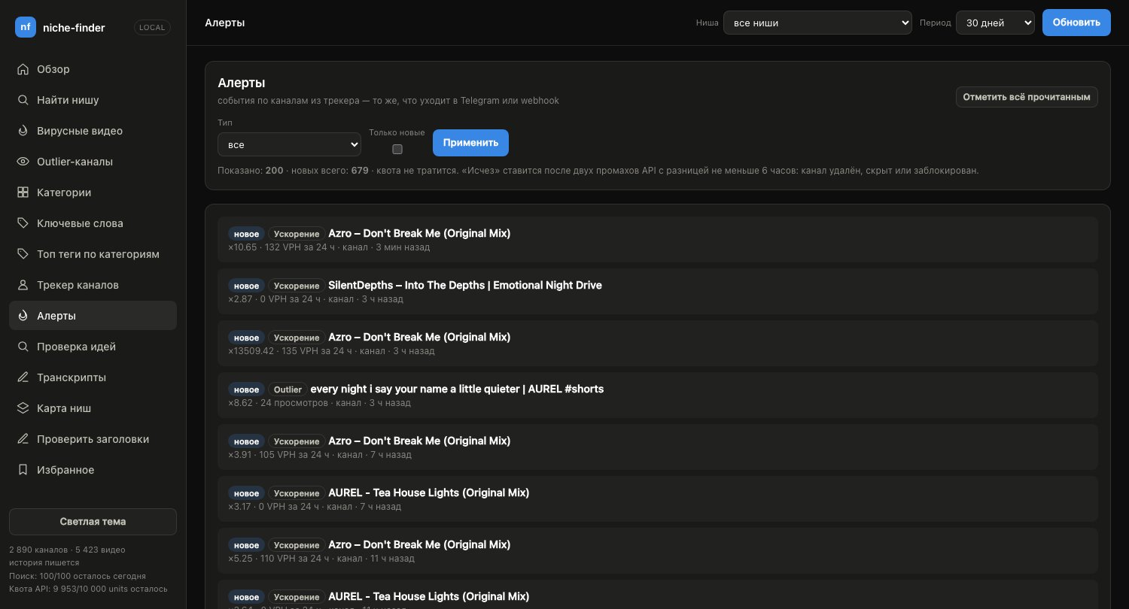This screenshot has height=609, width=1129.
Task: Open the Outlier-каналы page
Action: coord(93,162)
